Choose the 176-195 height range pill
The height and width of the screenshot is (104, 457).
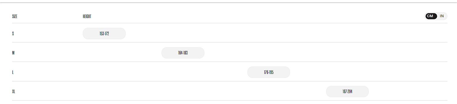point(269,72)
